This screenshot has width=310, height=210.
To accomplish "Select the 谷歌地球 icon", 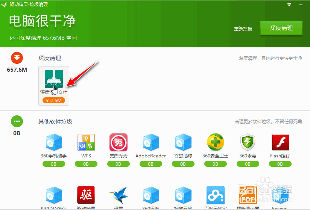I will [183, 142].
